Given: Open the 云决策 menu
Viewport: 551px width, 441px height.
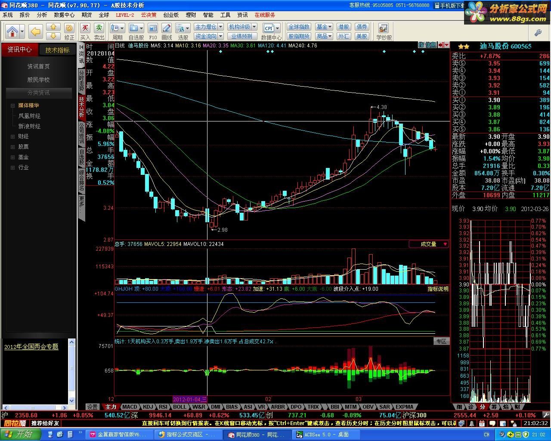Looking at the screenshot, I should [x=149, y=15].
